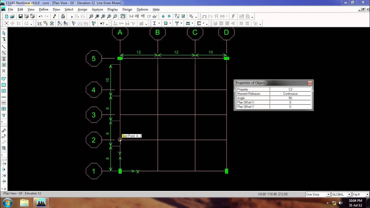Click the Previous Selection ps icon
370x208 pixels.
[x=4, y=136]
